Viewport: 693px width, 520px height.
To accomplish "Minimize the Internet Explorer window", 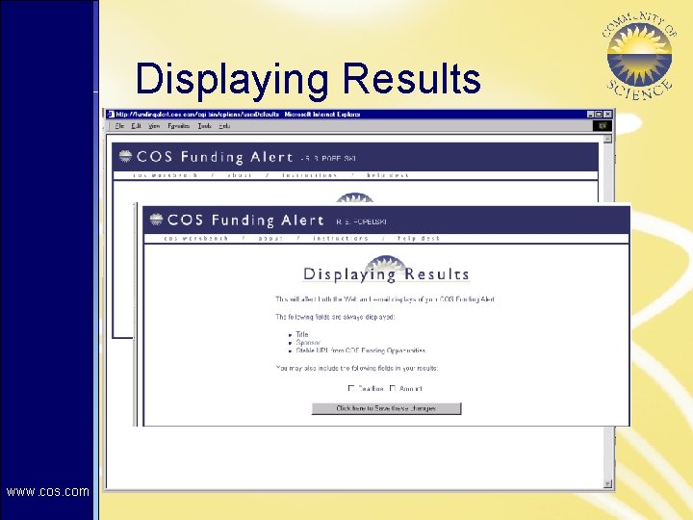I will tap(590, 114).
